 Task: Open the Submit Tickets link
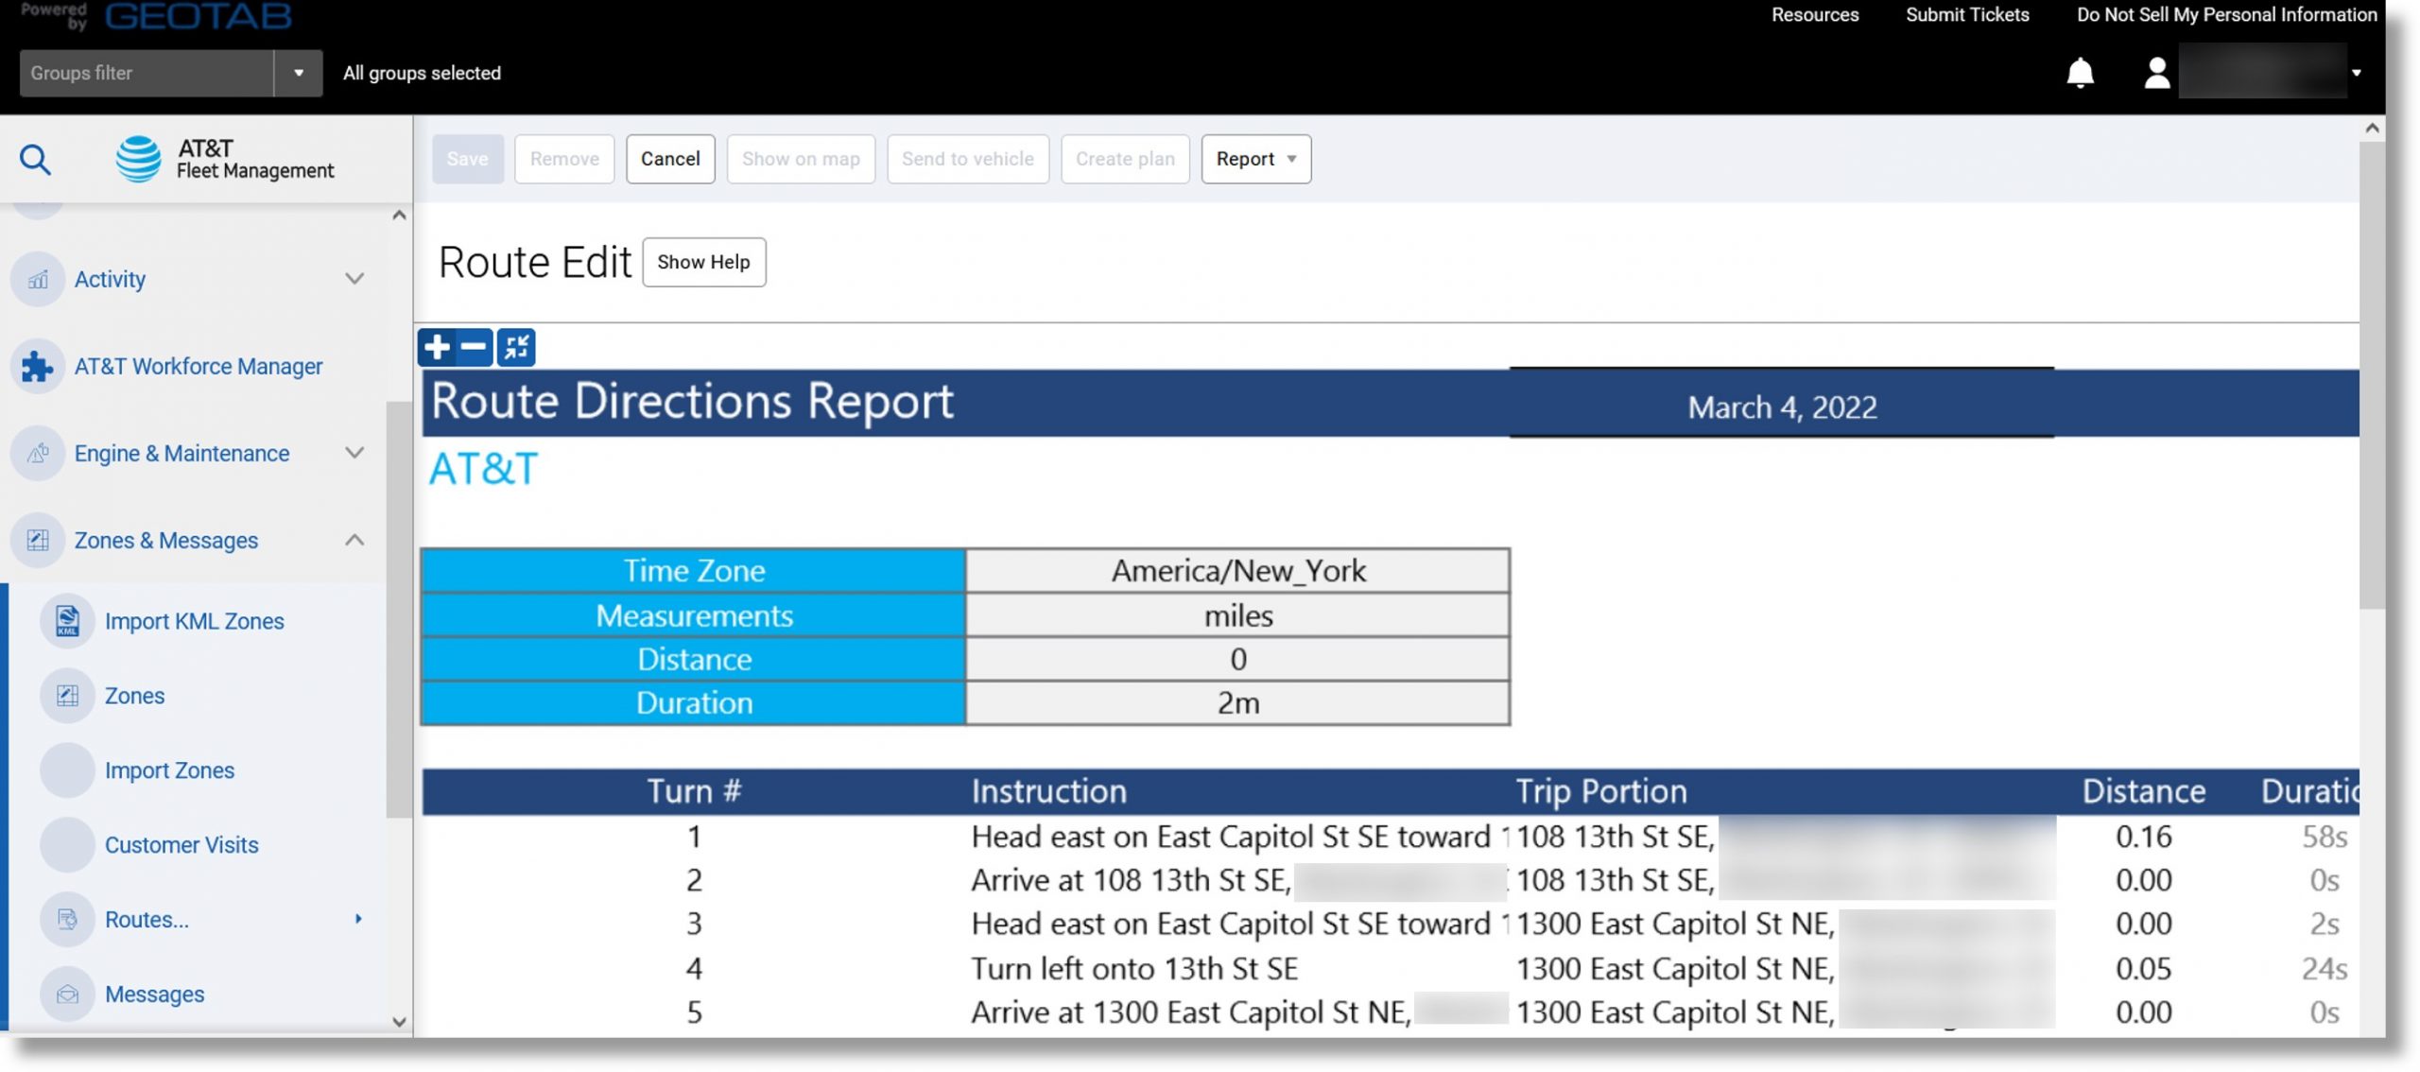(1967, 14)
